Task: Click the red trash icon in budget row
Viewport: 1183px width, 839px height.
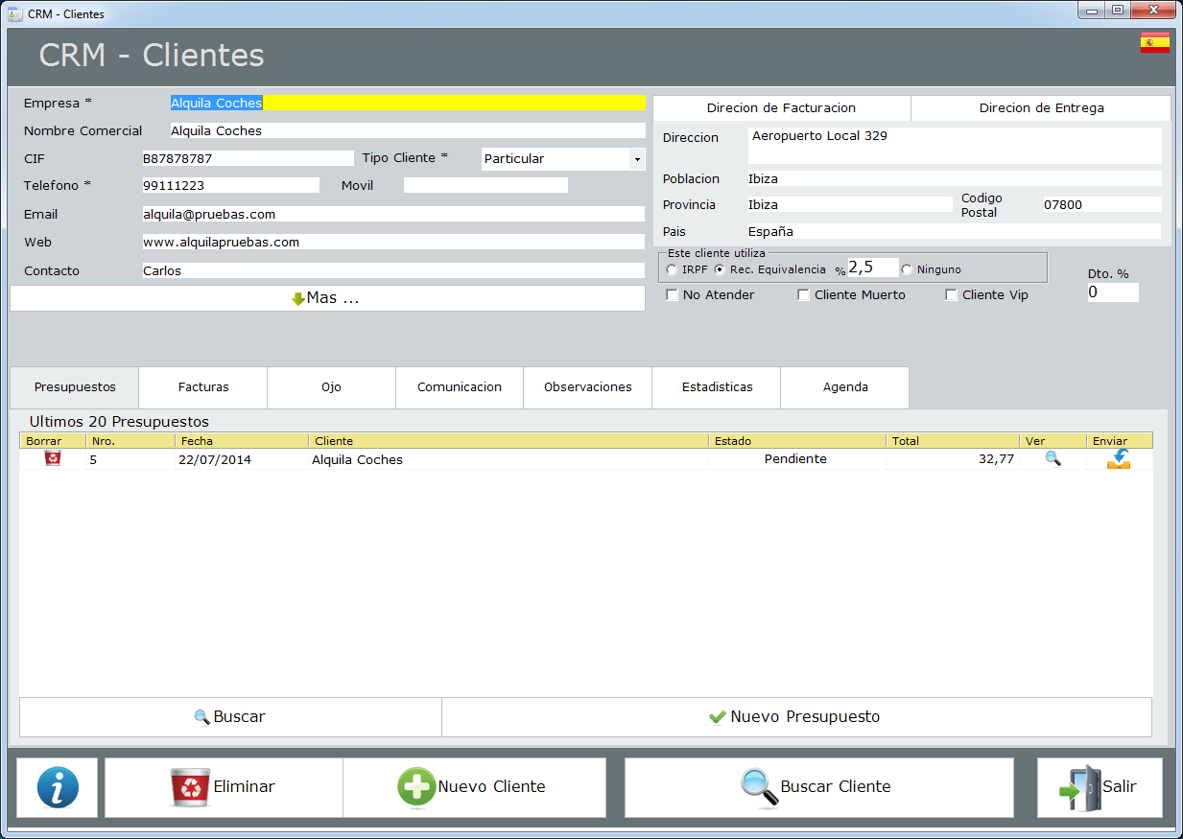Action: coord(53,458)
